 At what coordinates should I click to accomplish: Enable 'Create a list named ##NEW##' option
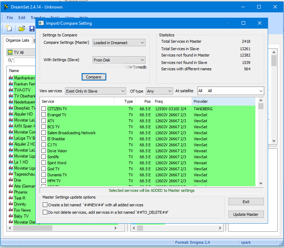[45, 205]
